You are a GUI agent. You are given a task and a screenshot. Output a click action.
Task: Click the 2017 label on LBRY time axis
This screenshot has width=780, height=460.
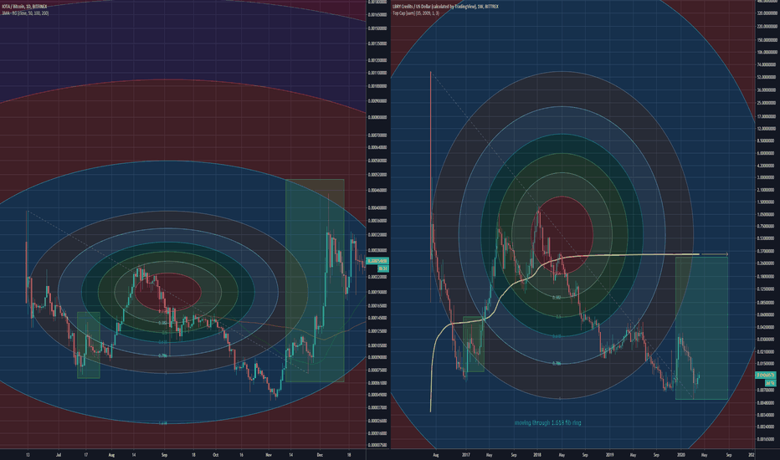pyautogui.click(x=466, y=454)
